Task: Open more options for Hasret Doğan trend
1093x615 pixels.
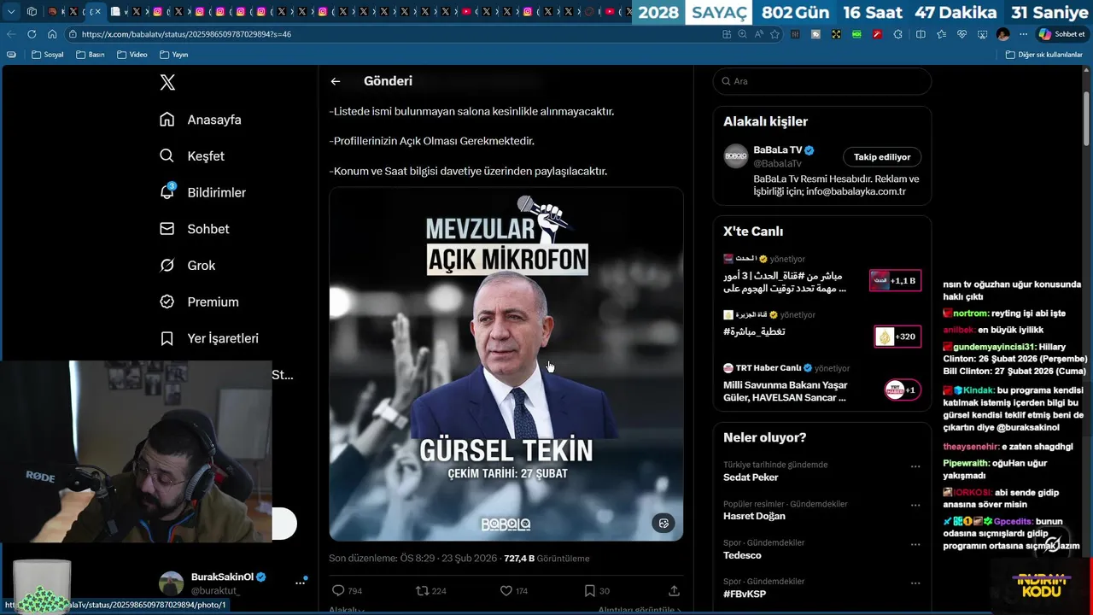Action: (915, 506)
